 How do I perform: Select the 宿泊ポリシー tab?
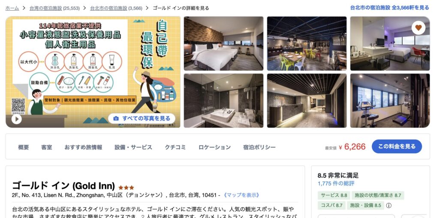[x=259, y=147]
